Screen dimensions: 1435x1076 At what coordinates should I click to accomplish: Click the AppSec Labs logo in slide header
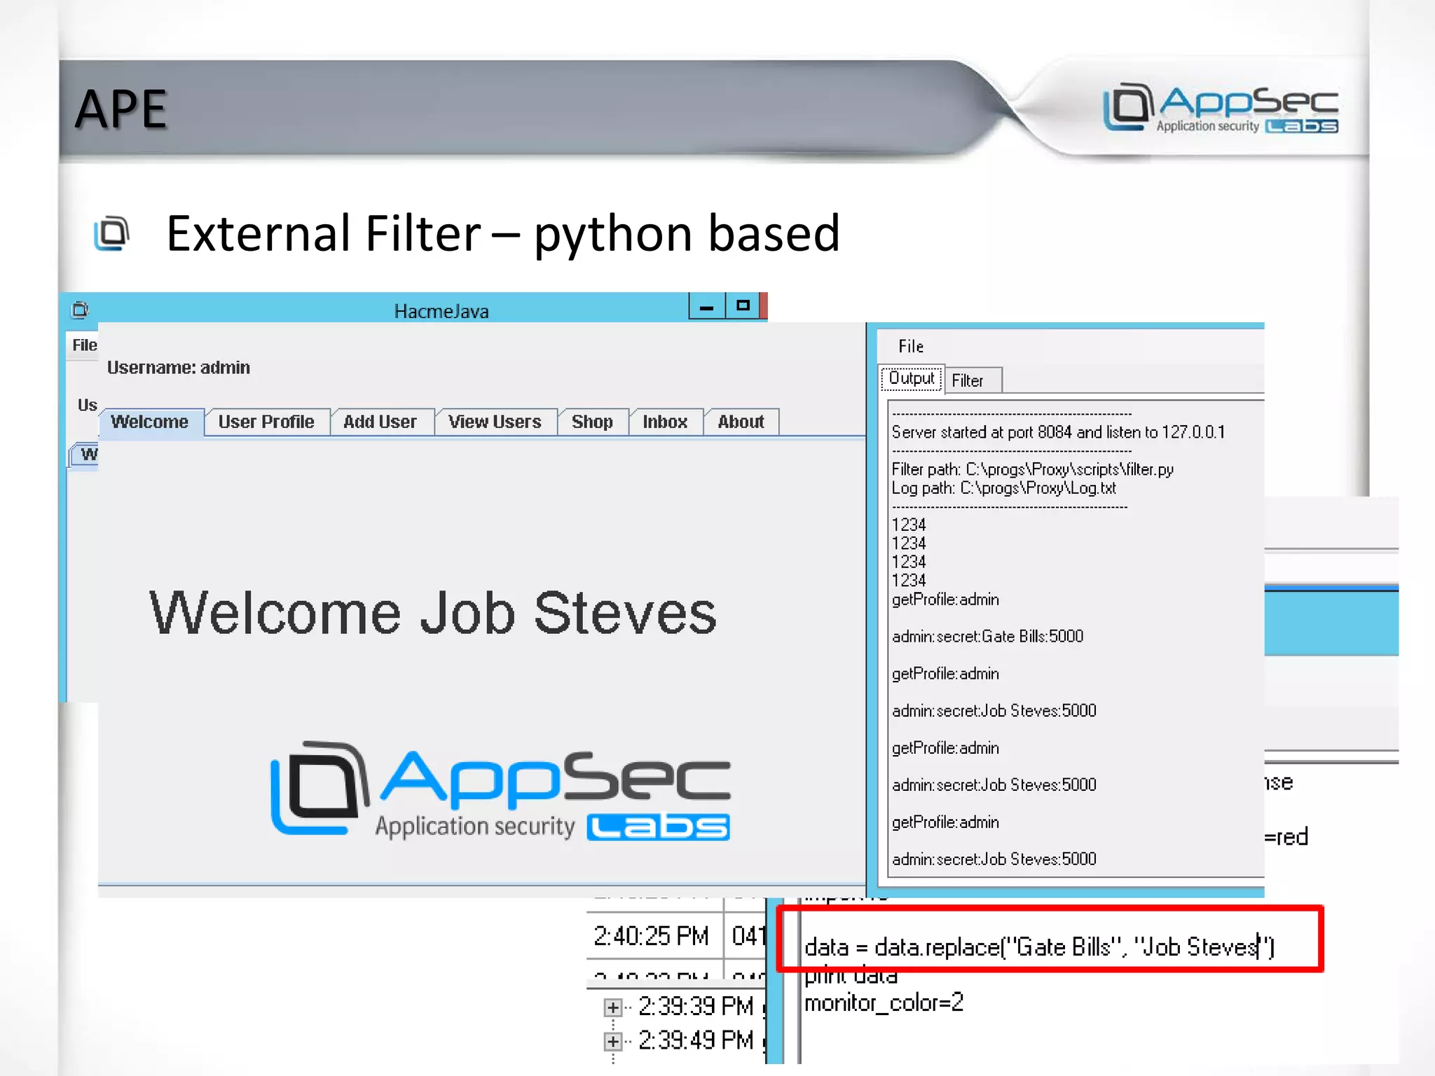1221,107
